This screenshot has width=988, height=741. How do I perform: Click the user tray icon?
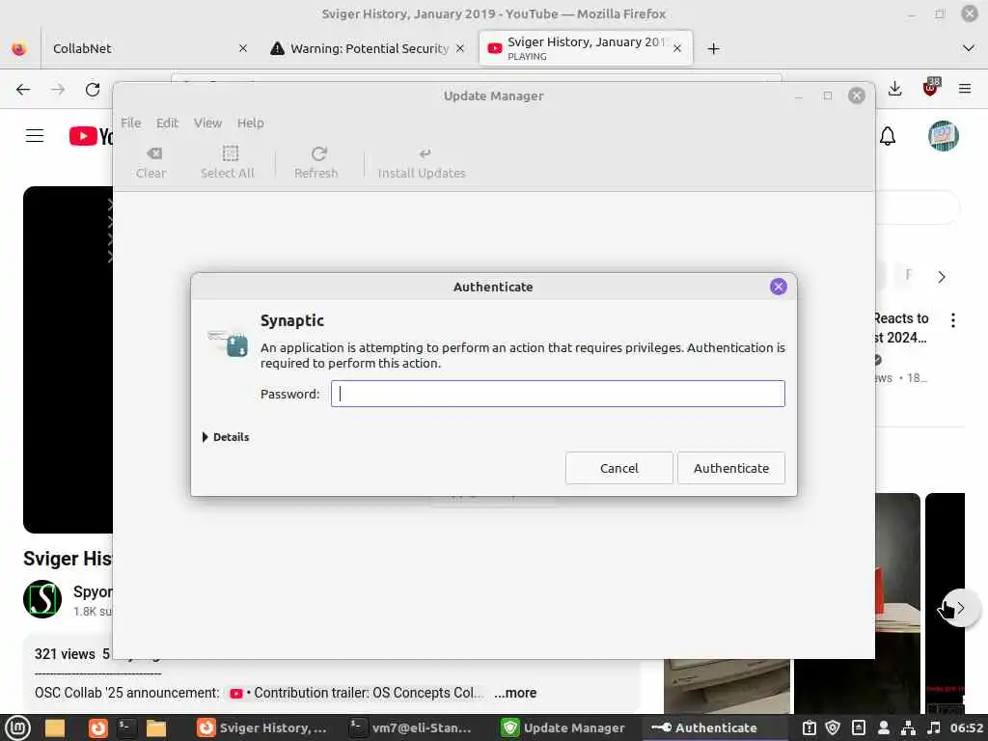tap(884, 727)
